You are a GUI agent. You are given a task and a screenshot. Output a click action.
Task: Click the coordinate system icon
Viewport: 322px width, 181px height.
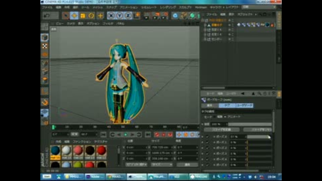[x=137, y=16]
